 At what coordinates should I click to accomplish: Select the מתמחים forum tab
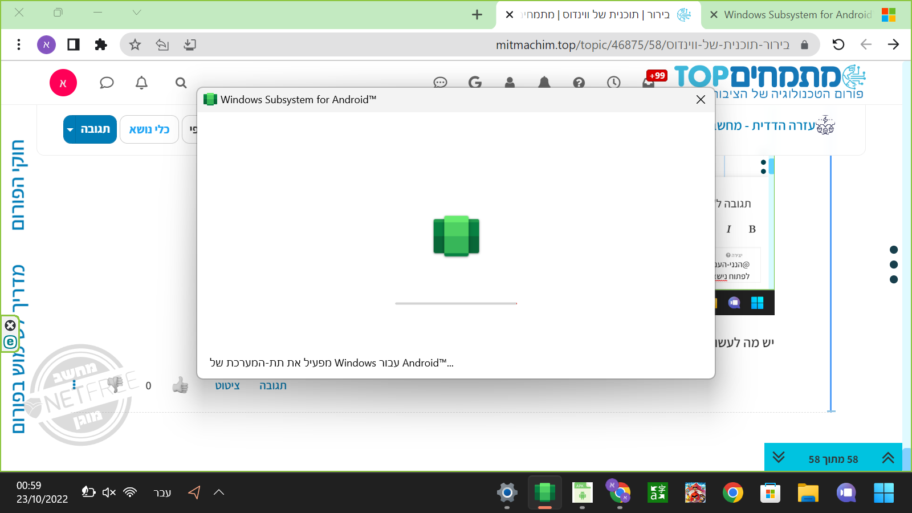[598, 15]
